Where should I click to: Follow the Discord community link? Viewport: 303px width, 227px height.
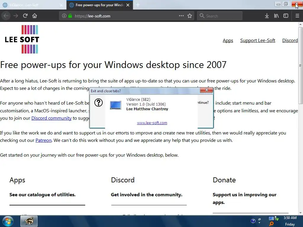(x=51, y=118)
